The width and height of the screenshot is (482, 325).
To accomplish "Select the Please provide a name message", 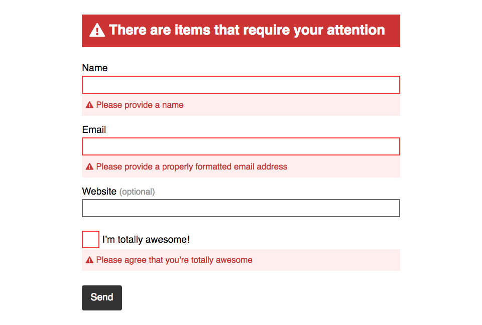I will (x=139, y=105).
